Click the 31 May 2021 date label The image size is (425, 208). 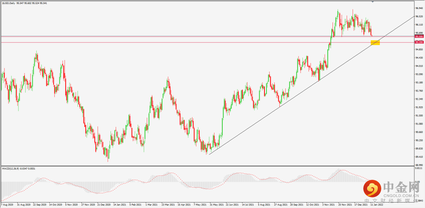(217, 205)
